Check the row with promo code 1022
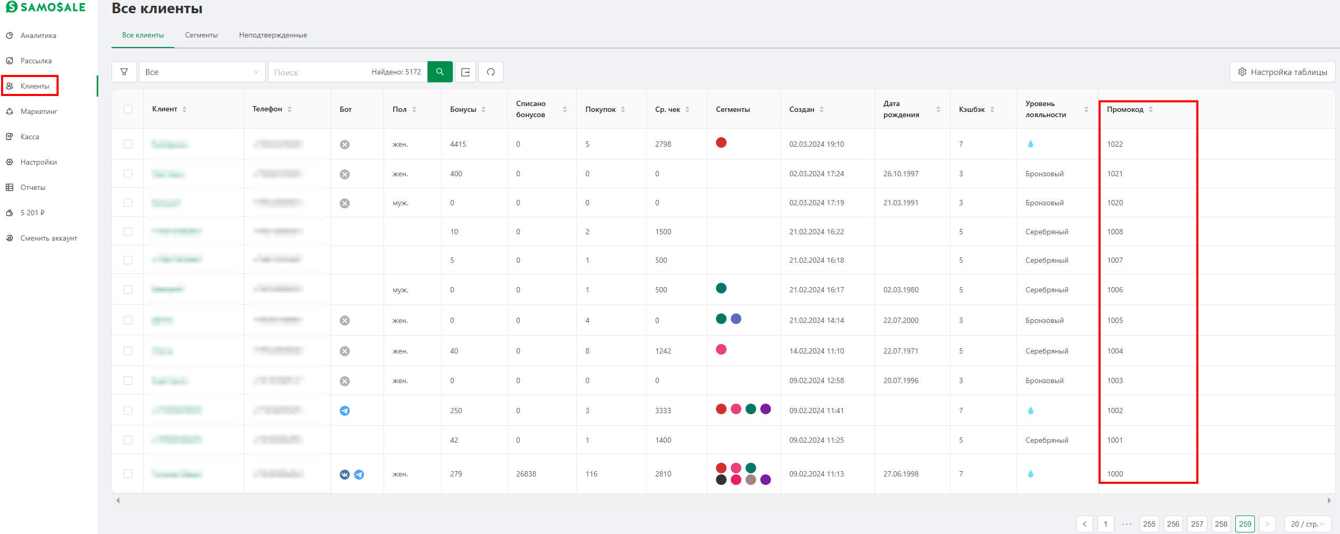 pos(128,144)
